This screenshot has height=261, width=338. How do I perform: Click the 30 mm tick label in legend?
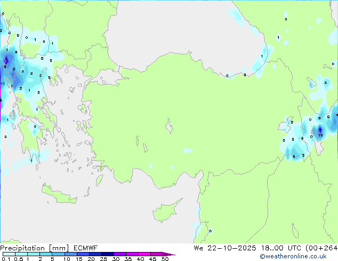[116, 259]
